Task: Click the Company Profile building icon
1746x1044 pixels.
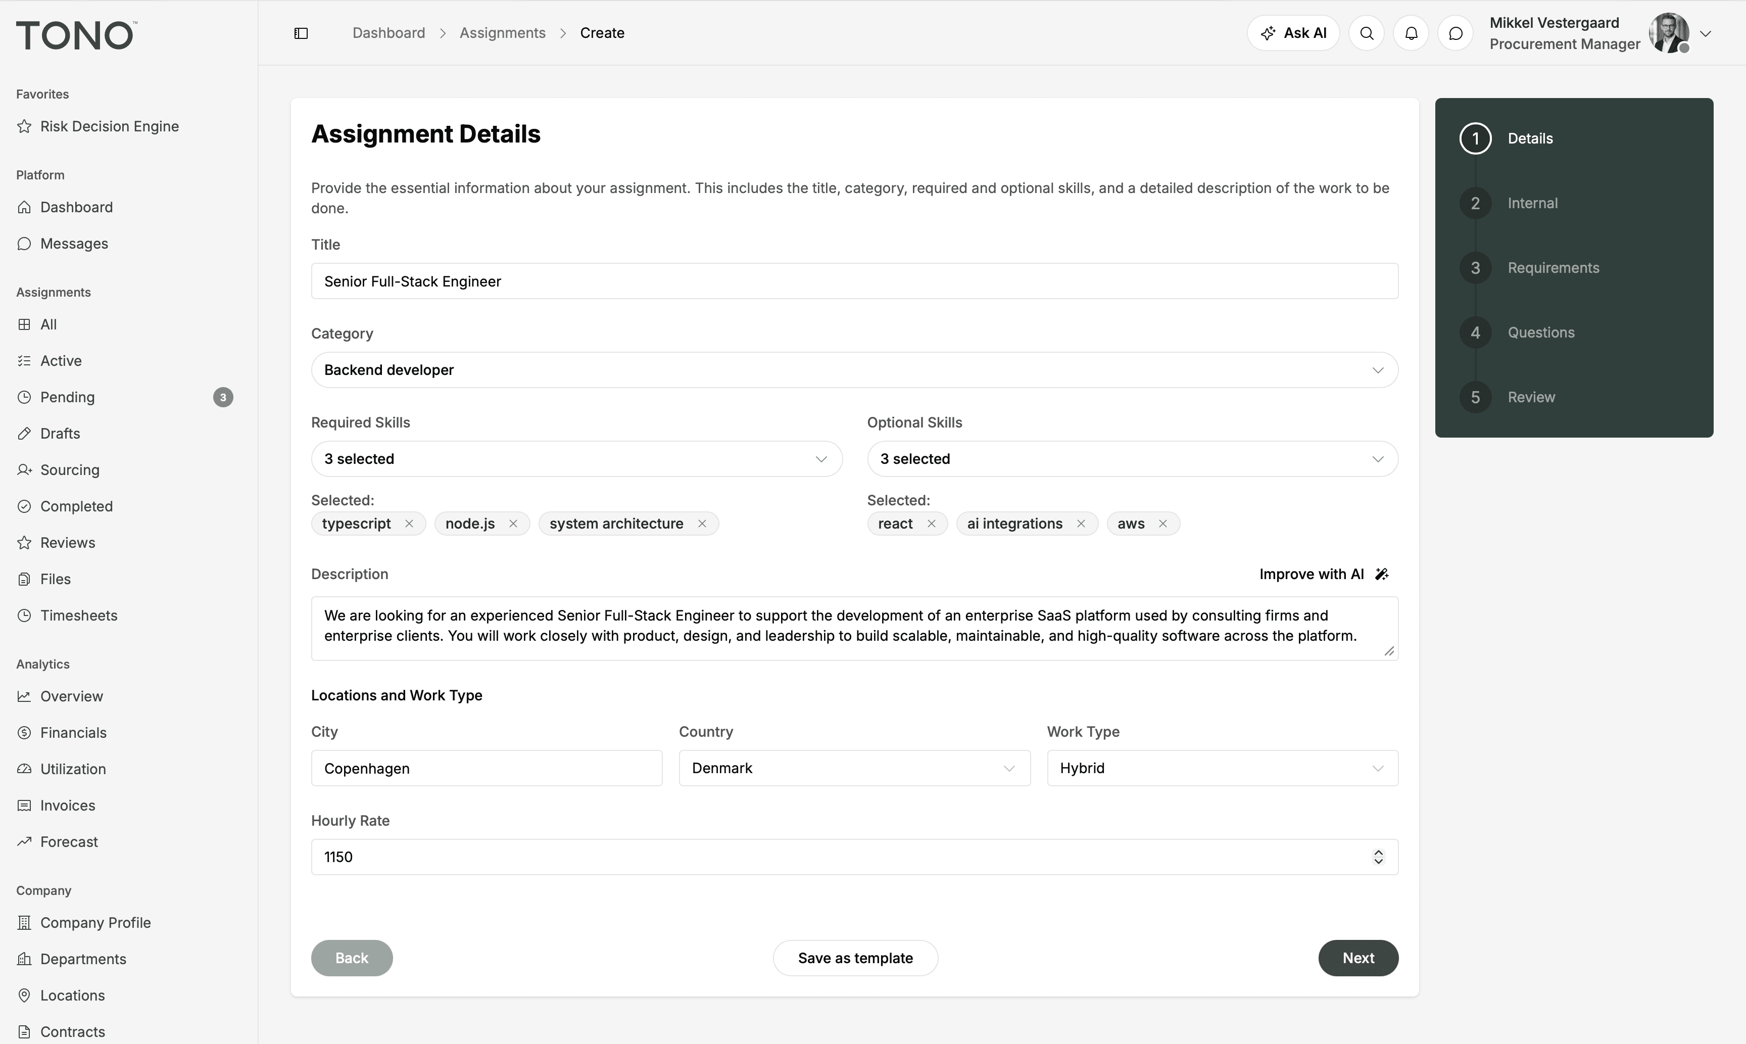Action: 25,922
